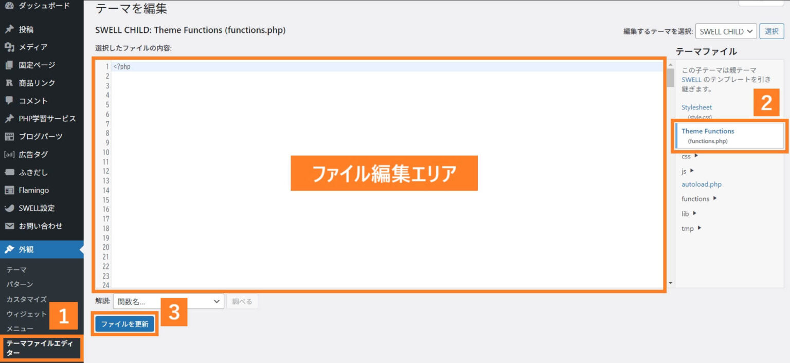Image resolution: width=790 pixels, height=363 pixels.
Task: Open the メディア media icon
Action: click(9, 47)
